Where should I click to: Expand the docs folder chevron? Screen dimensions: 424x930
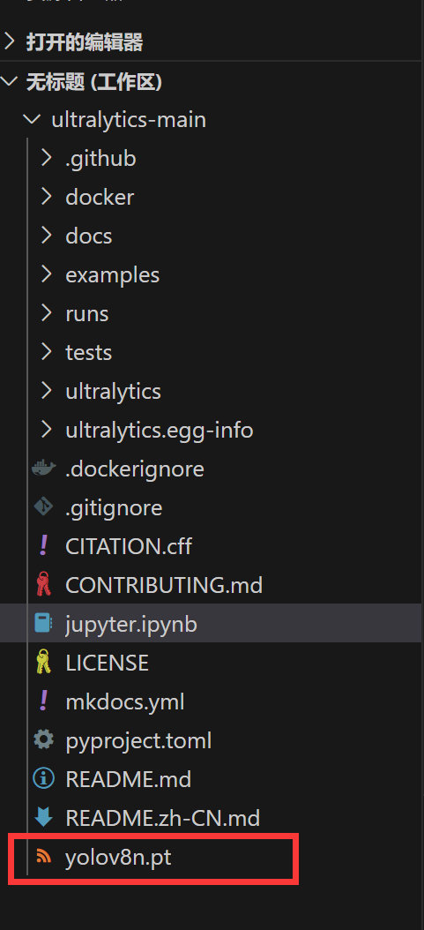tap(46, 236)
